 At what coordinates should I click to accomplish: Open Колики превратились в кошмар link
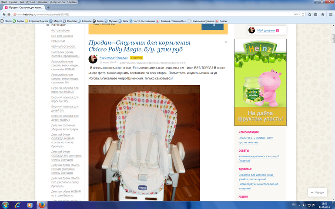(259, 159)
